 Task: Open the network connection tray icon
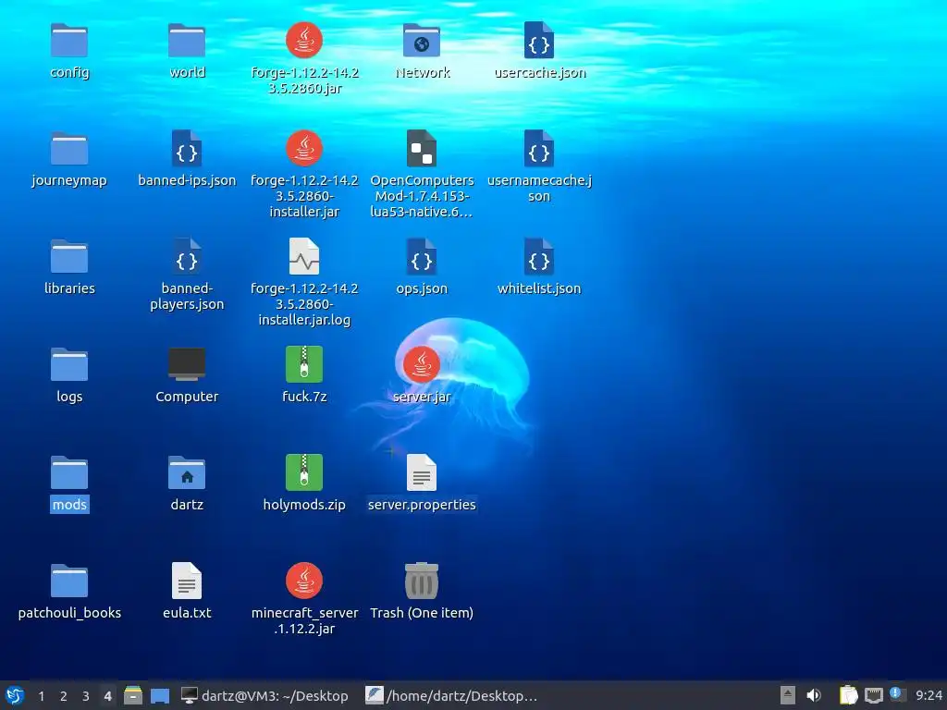tap(873, 695)
